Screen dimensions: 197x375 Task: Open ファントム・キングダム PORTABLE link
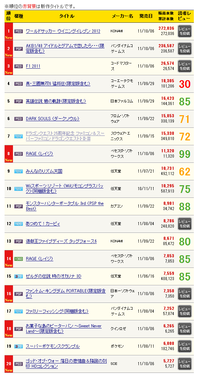(x=66, y=293)
